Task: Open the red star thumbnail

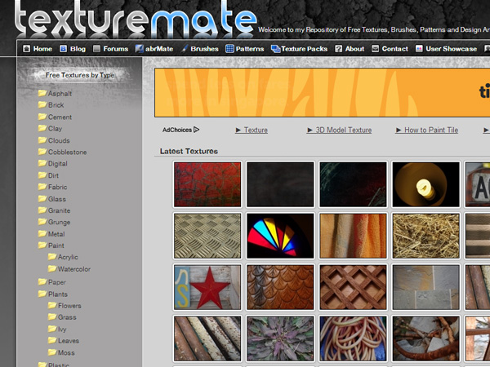Action: pyautogui.click(x=207, y=287)
